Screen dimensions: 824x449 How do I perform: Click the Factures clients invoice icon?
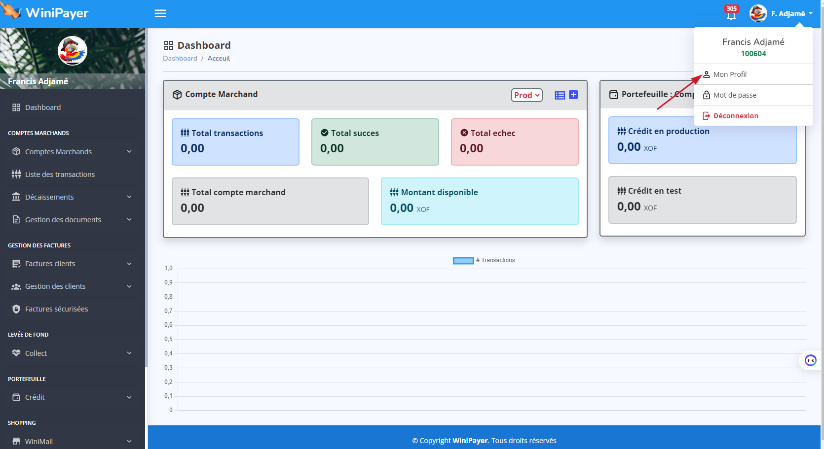tap(16, 264)
